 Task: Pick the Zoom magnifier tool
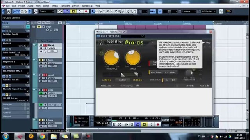pos(112,11)
